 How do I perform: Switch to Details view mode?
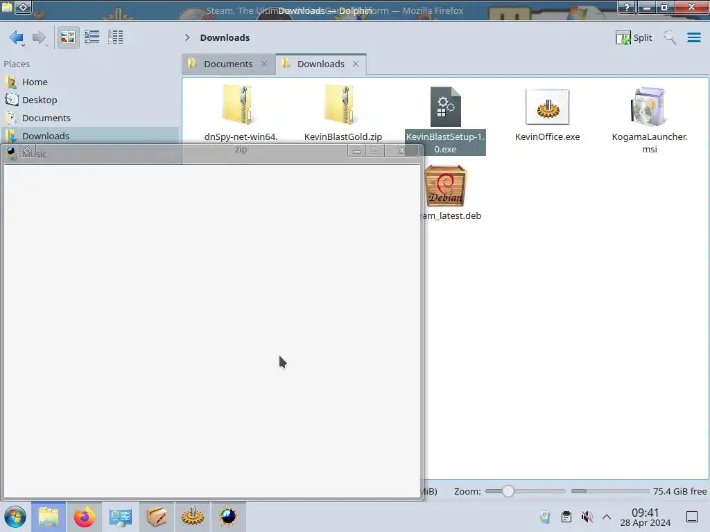pos(116,37)
